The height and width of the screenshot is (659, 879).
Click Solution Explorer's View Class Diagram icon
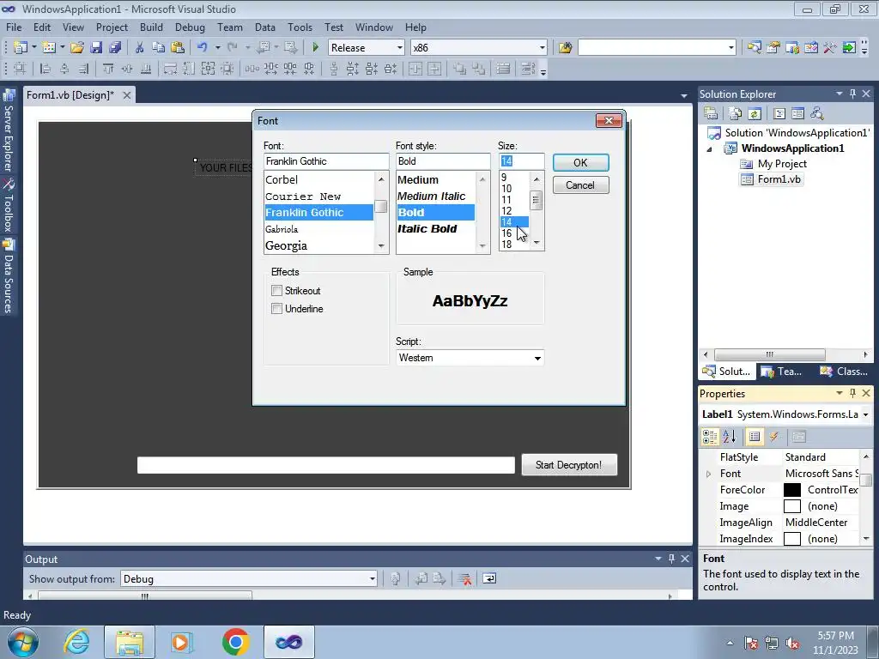(x=817, y=114)
